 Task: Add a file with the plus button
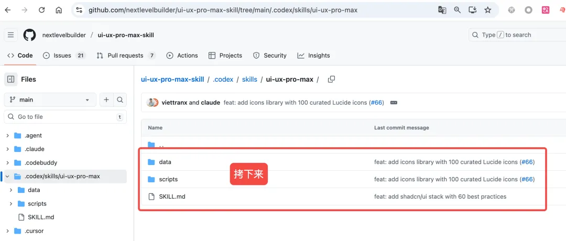(106, 100)
